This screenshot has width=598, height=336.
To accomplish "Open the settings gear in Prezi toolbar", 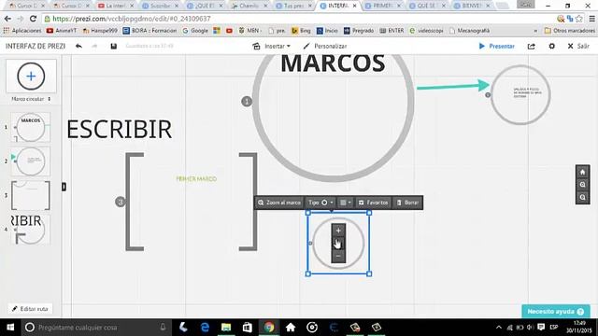I will (x=552, y=46).
